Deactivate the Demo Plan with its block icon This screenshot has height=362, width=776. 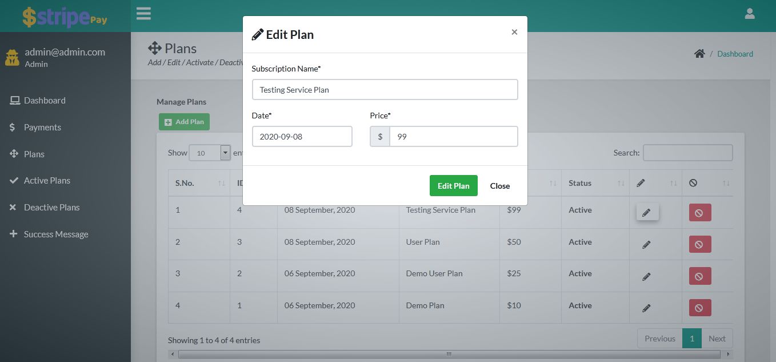[x=700, y=307]
